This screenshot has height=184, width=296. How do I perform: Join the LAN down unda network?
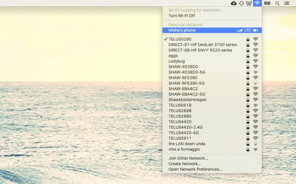click(x=212, y=144)
